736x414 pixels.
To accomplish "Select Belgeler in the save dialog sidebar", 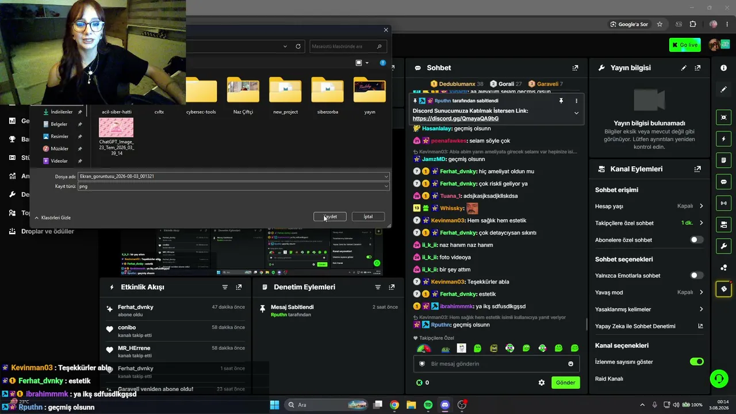I will point(59,124).
